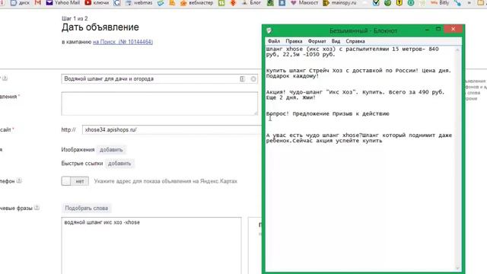Screen dimensions: 487x274
Task: Open the help icon beside key phrases label
Action: [x=37, y=208]
